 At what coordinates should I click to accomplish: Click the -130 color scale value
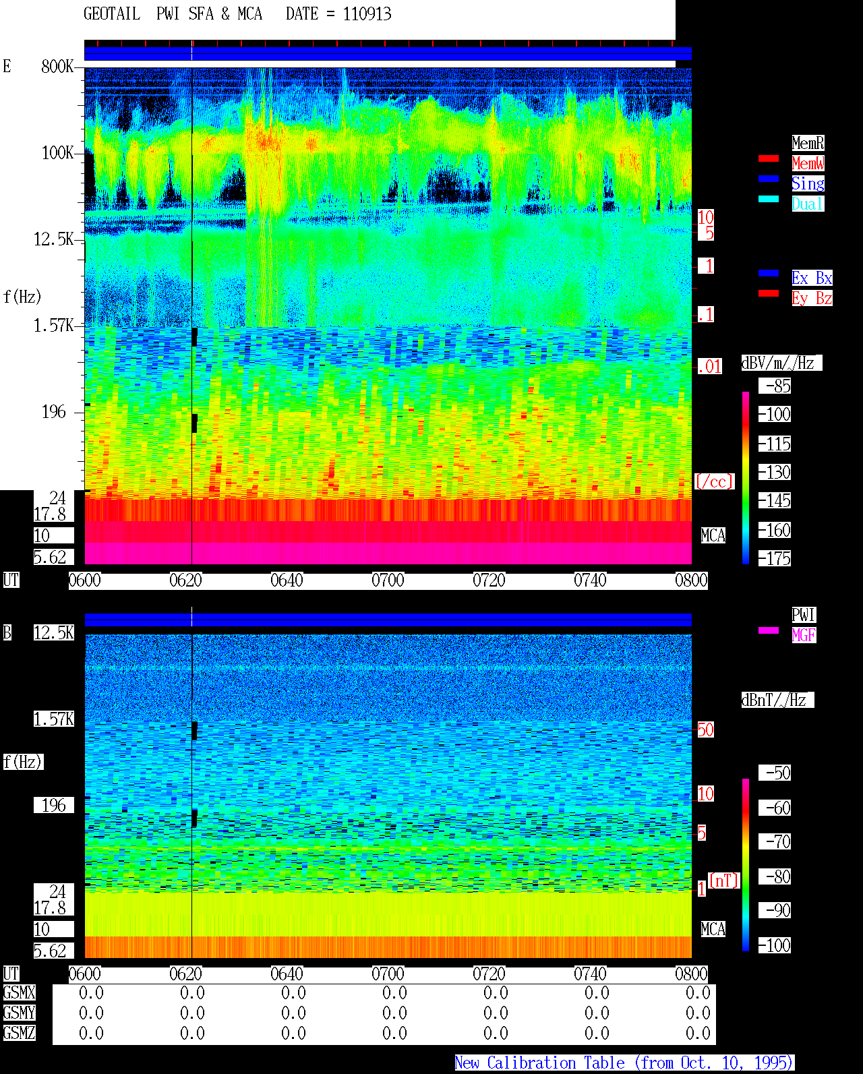tap(775, 472)
